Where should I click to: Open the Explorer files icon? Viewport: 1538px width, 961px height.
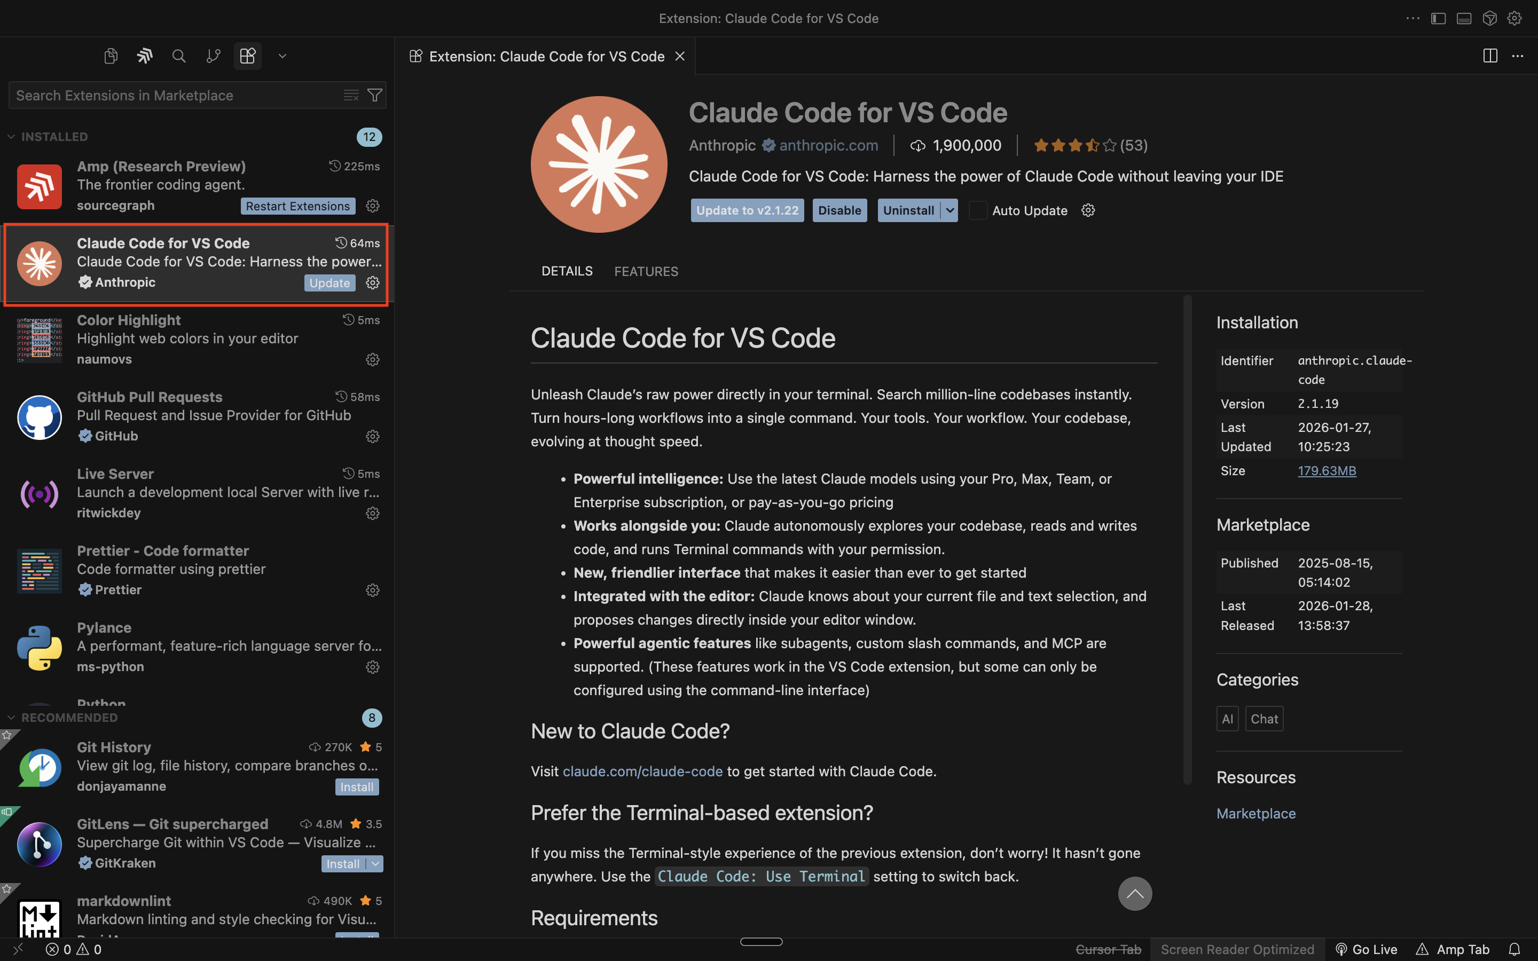coord(111,56)
